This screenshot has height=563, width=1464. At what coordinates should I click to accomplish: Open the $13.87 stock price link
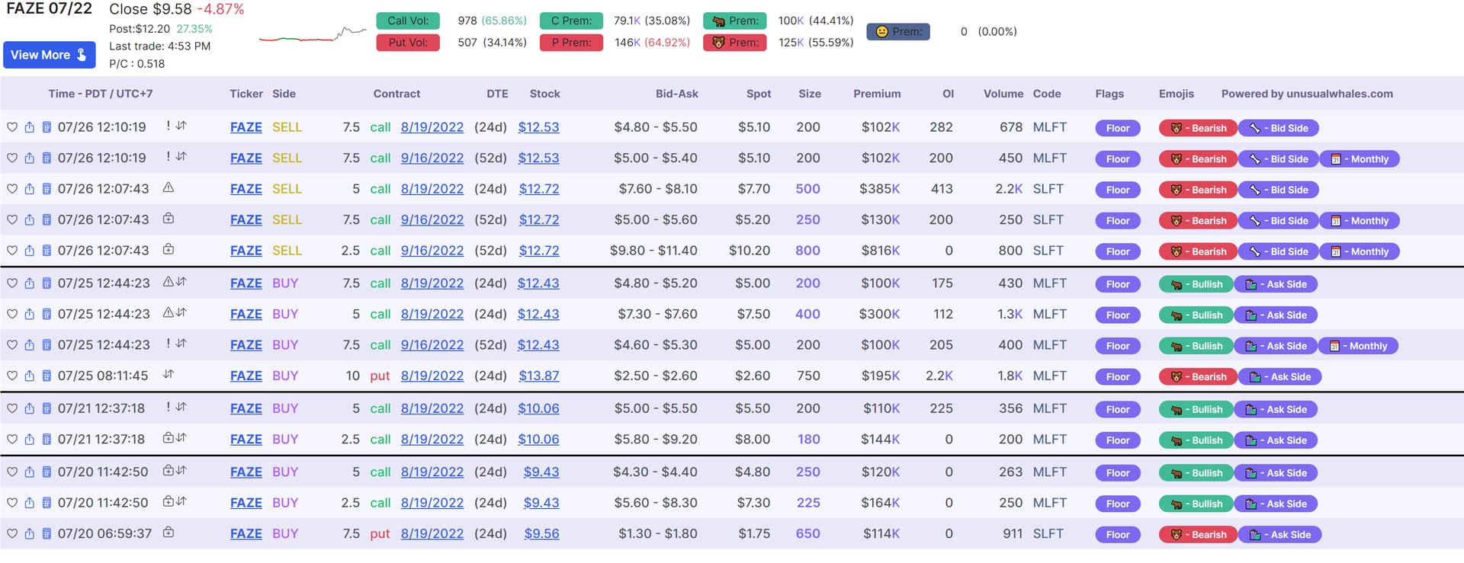coord(539,376)
